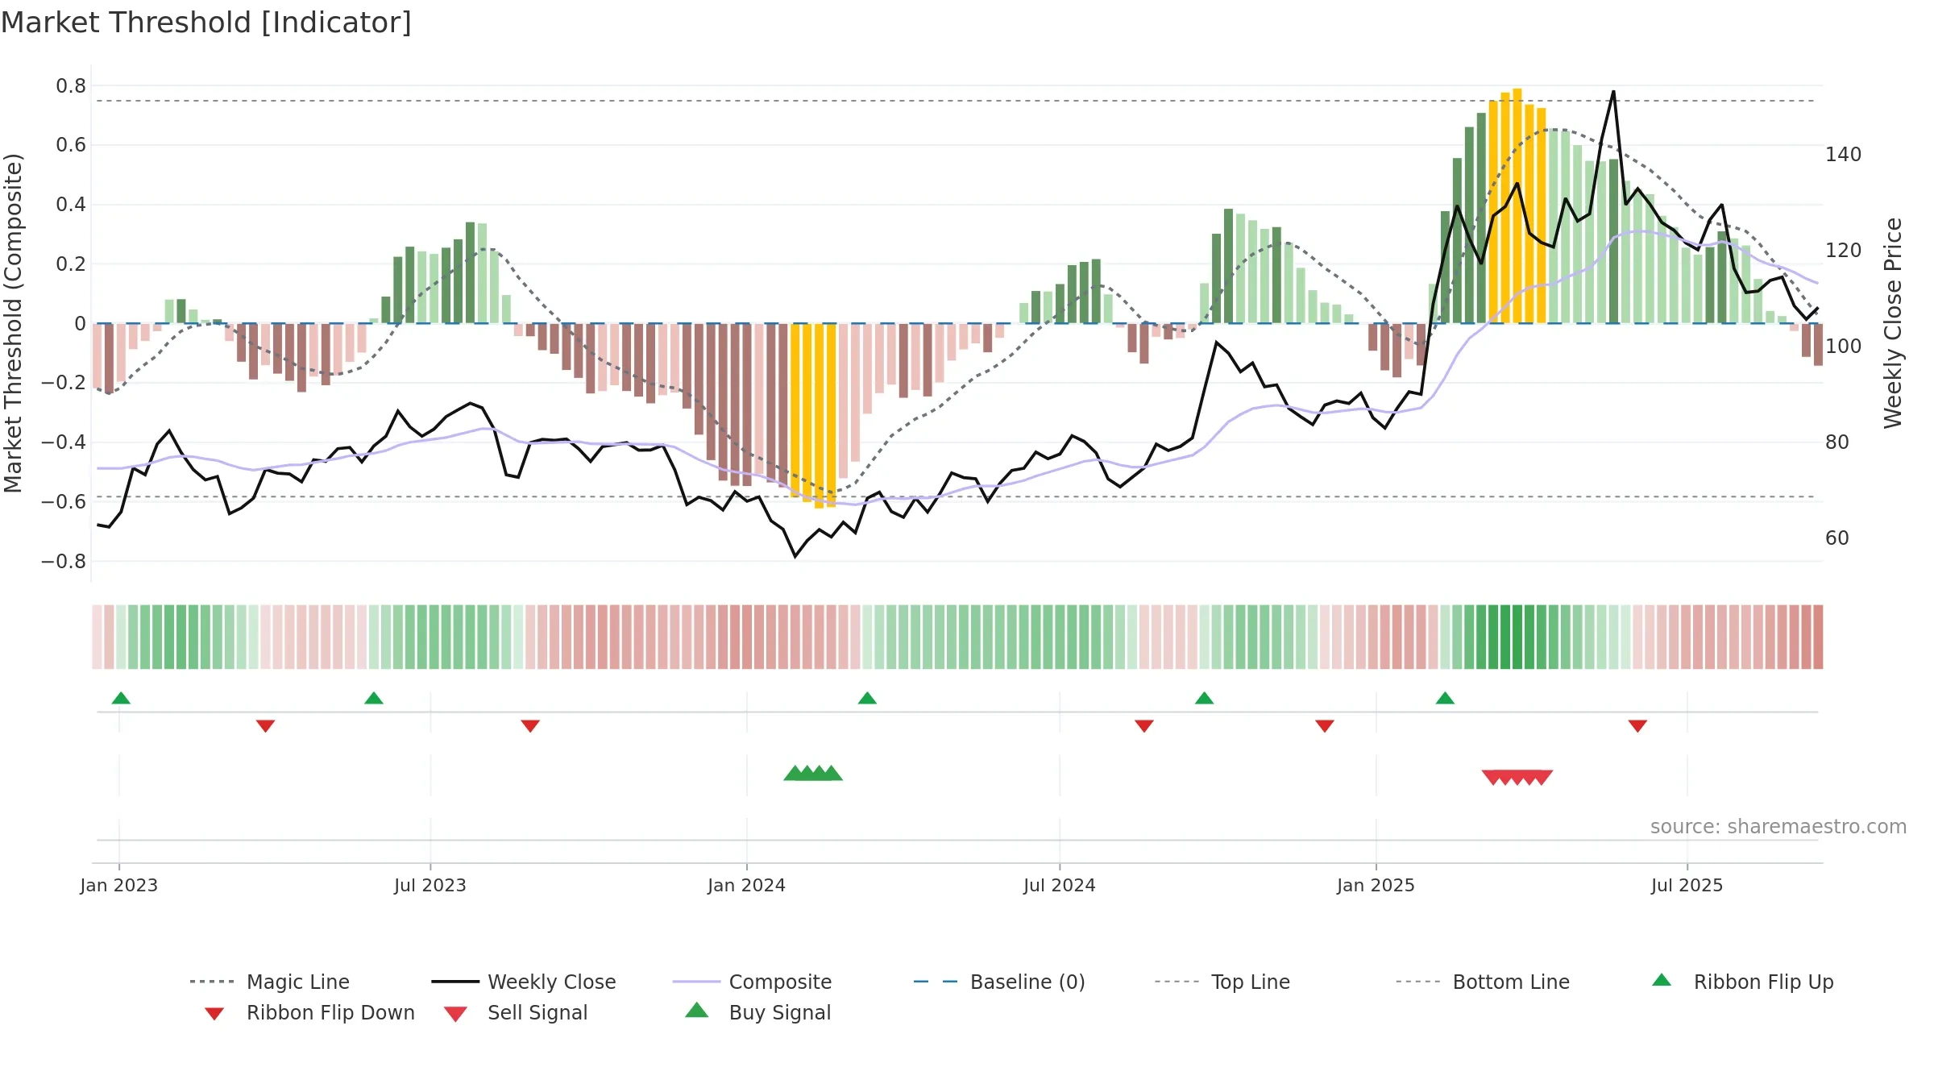Select the ribbon flip-down marker around August 2023
The width and height of the screenshot is (1934, 1088).
[530, 726]
